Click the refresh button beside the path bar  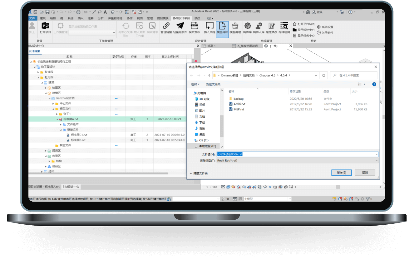click(x=324, y=75)
